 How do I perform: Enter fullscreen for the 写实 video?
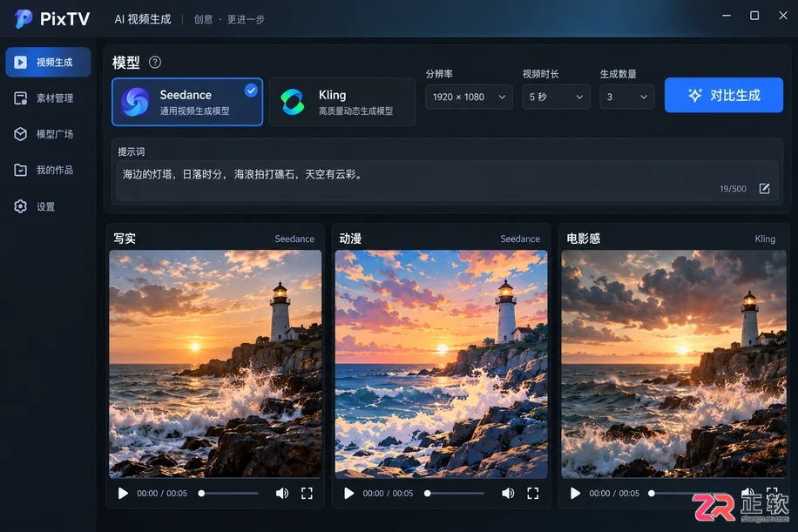307,494
